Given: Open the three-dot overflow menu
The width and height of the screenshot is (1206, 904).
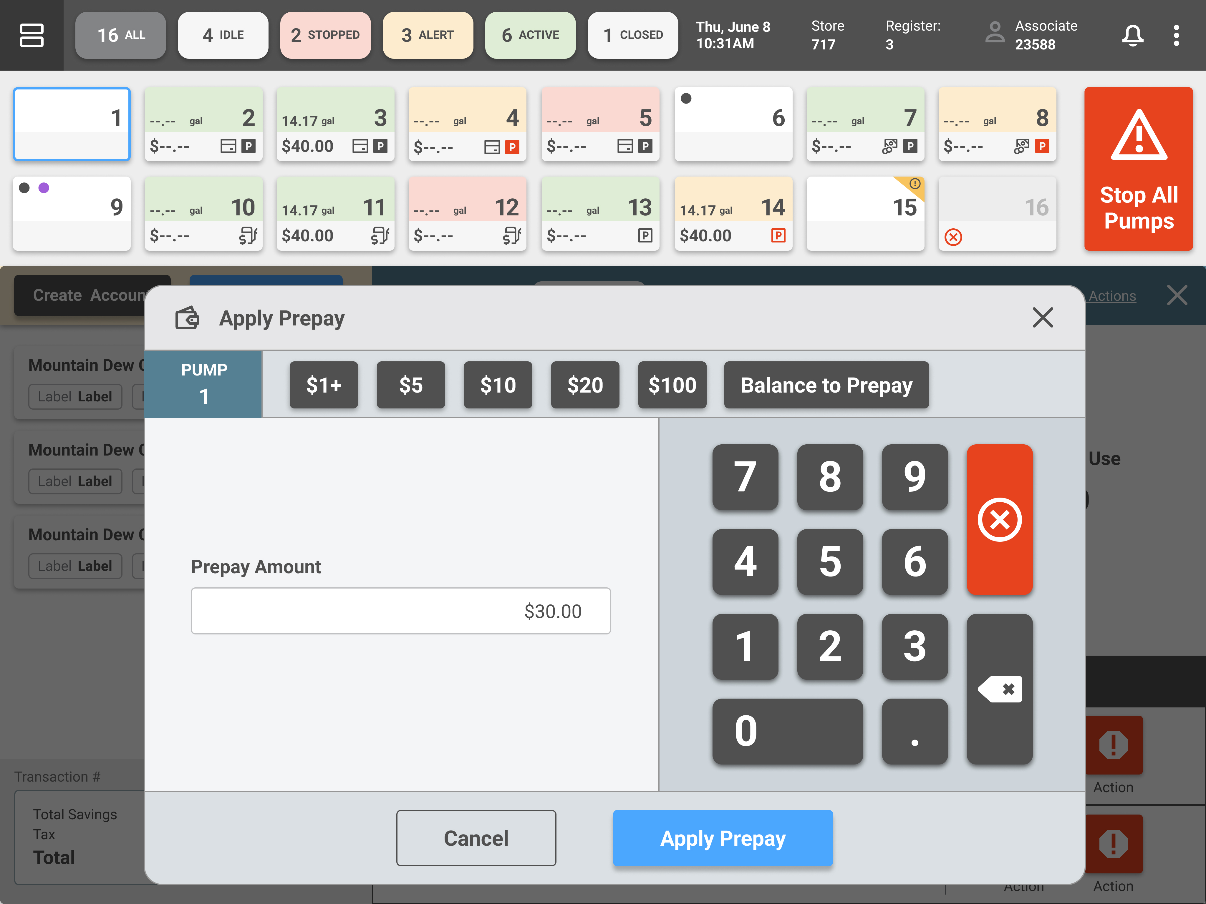Looking at the screenshot, I should [x=1176, y=35].
